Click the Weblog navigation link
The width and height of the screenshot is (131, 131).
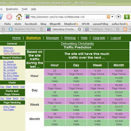point(70,38)
